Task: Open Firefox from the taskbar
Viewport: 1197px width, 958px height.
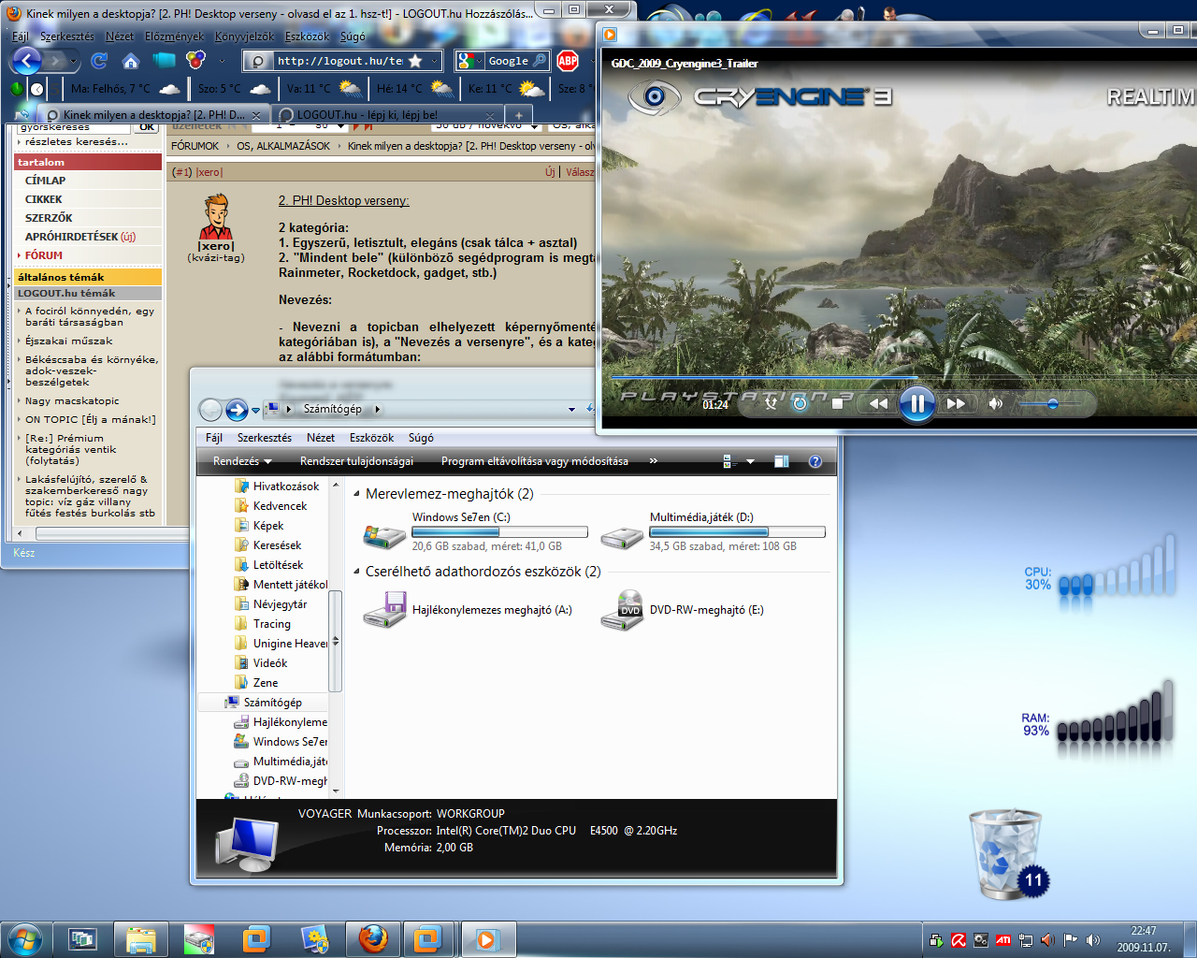Action: tap(373, 938)
